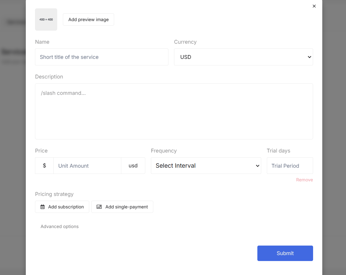Focus the Unit Amount price input
Viewport: 346px width, 275px height.
87,166
